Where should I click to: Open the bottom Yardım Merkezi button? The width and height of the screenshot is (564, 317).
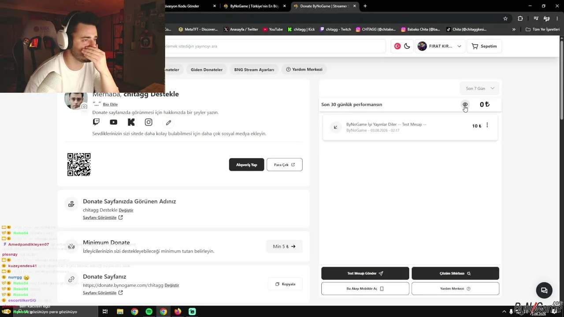tap(455, 289)
